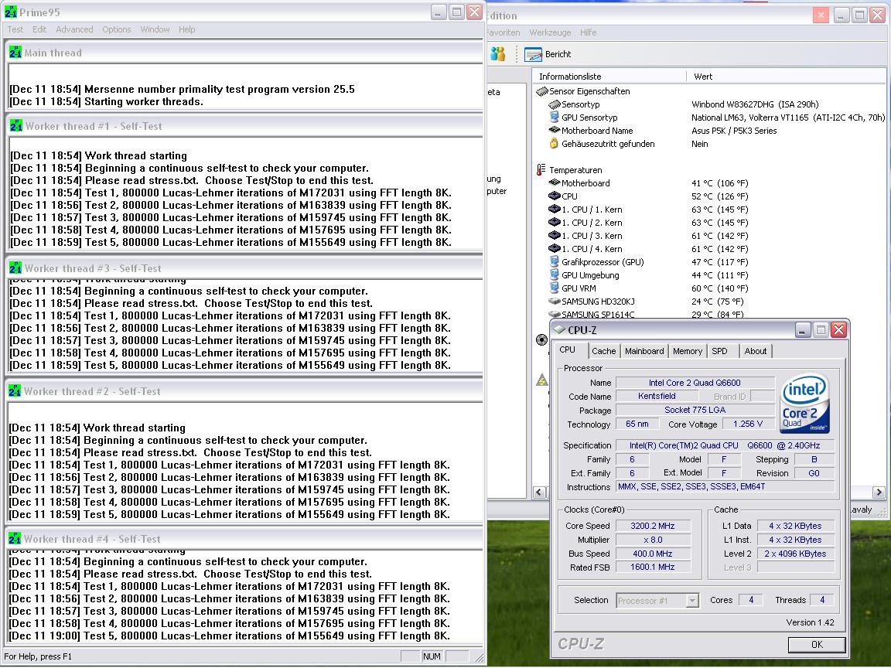Open the Werkzeuge menu
Image resolution: width=891 pixels, height=668 pixels.
[550, 32]
